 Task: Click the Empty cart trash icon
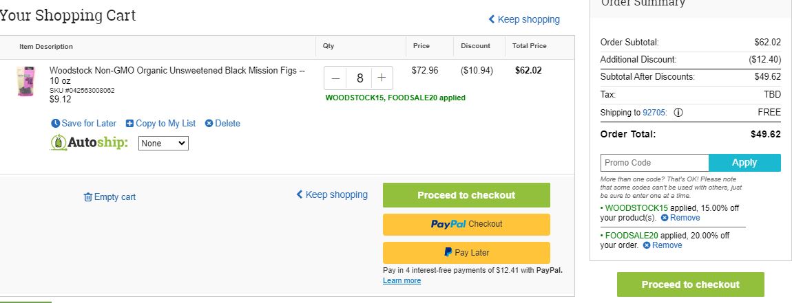pos(88,197)
